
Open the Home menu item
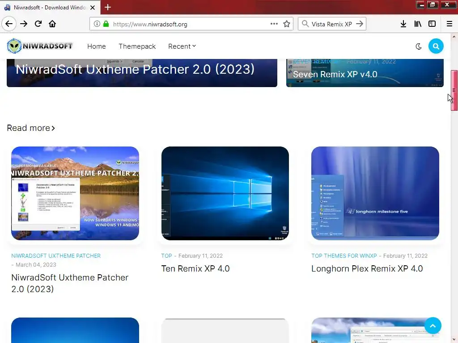click(97, 46)
